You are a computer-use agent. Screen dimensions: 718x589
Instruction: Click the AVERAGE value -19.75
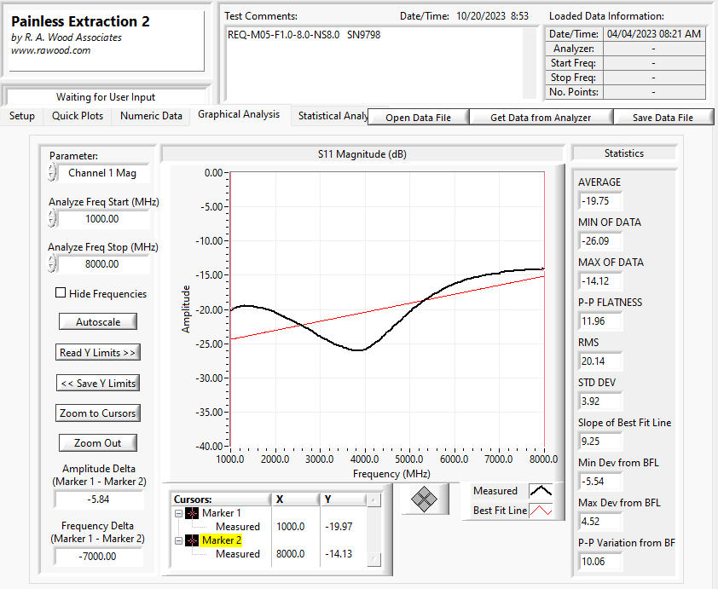coord(599,201)
